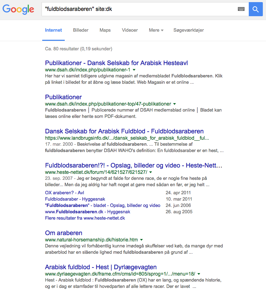
Task: Click inside the search query field
Action: 137,9
